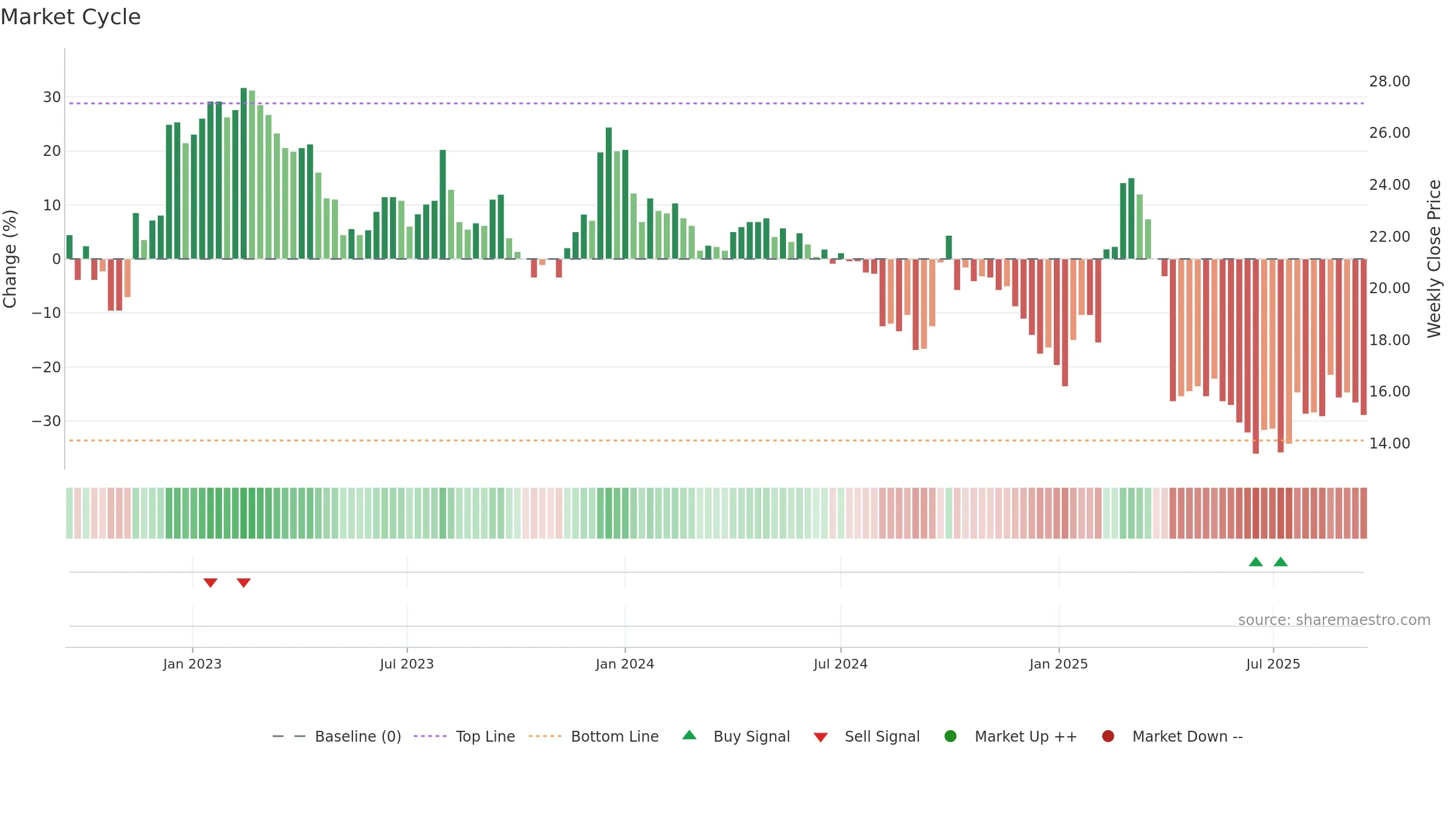This screenshot has width=1451, height=816.
Task: Click the Jan 2023 axis label
Action: [192, 664]
